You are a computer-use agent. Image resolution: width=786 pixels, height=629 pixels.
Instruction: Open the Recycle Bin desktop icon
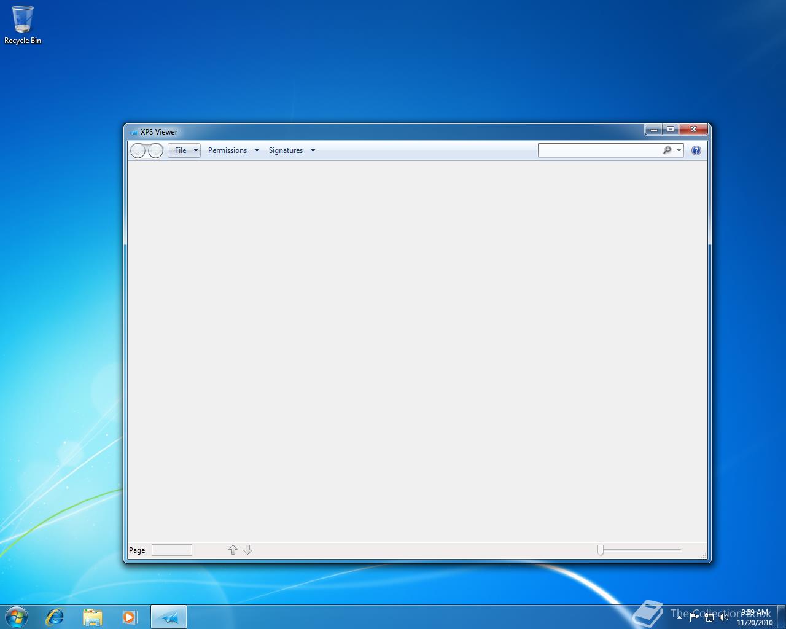23,25
